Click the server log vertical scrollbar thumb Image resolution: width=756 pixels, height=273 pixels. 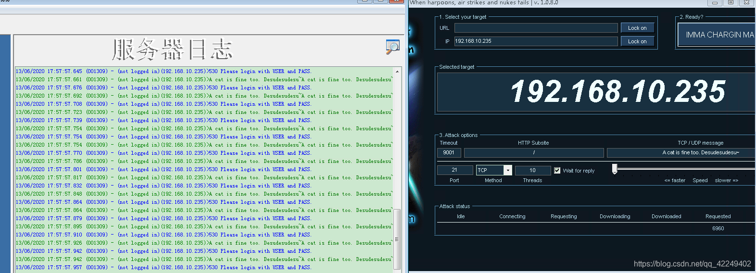[397, 239]
